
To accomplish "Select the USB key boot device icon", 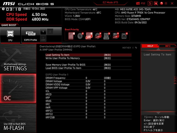I will coord(106,36).
